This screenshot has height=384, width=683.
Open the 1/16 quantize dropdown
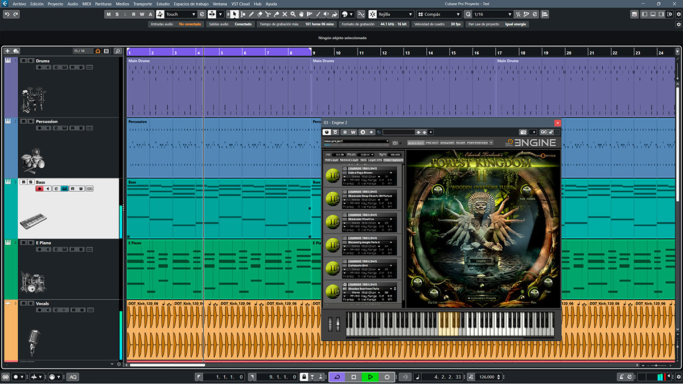[493, 14]
